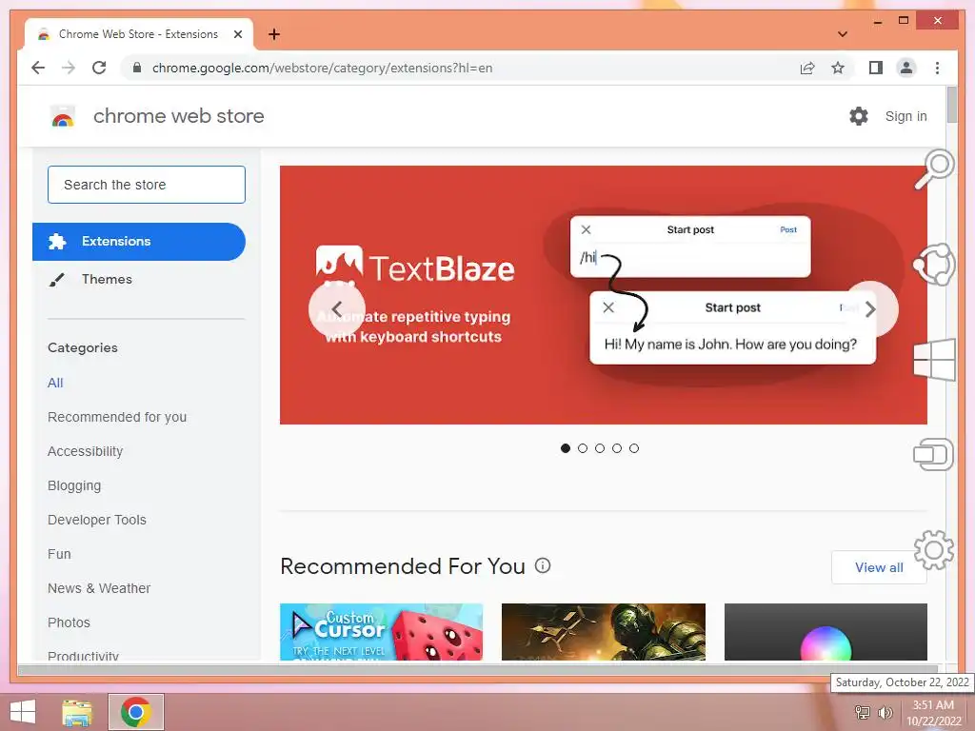Screen dimensions: 975x731
Task: Open the Windows Start button
Action: tap(23, 712)
